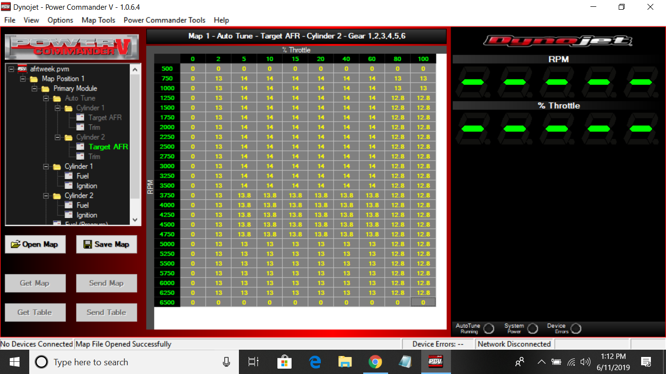Click the afrtweek.pvm file icon in tree

coord(22,69)
